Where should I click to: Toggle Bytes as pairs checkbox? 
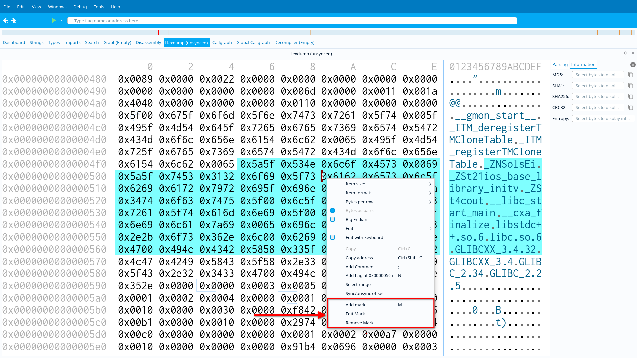click(333, 210)
